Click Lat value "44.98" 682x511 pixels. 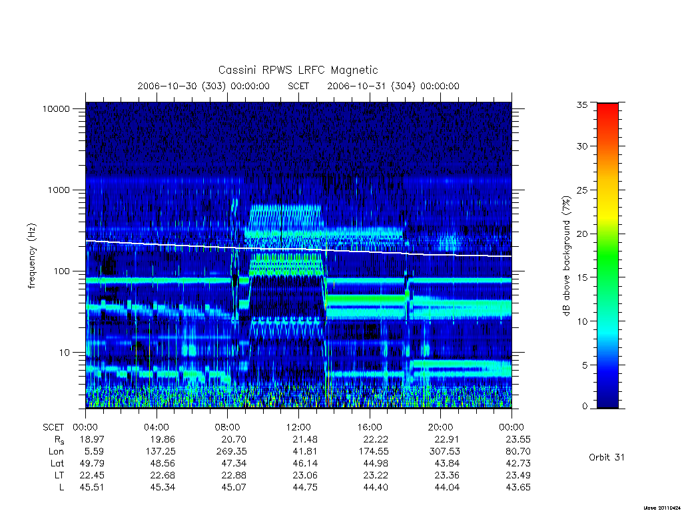[x=376, y=464]
